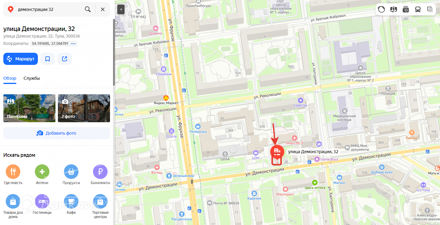This screenshot has height=225, width=440.
Task: Switch to the Службы tab
Action: point(32,78)
